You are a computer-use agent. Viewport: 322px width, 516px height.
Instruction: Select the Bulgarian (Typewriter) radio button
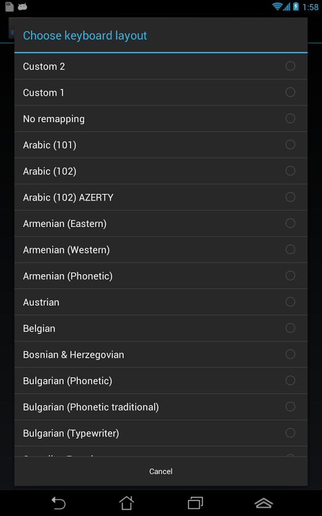[290, 433]
